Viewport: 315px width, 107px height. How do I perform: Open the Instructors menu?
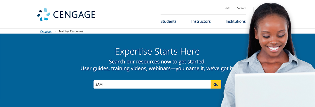(x=201, y=21)
